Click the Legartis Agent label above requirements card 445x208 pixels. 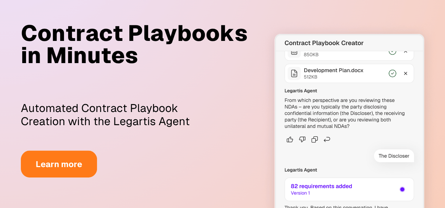301,170
